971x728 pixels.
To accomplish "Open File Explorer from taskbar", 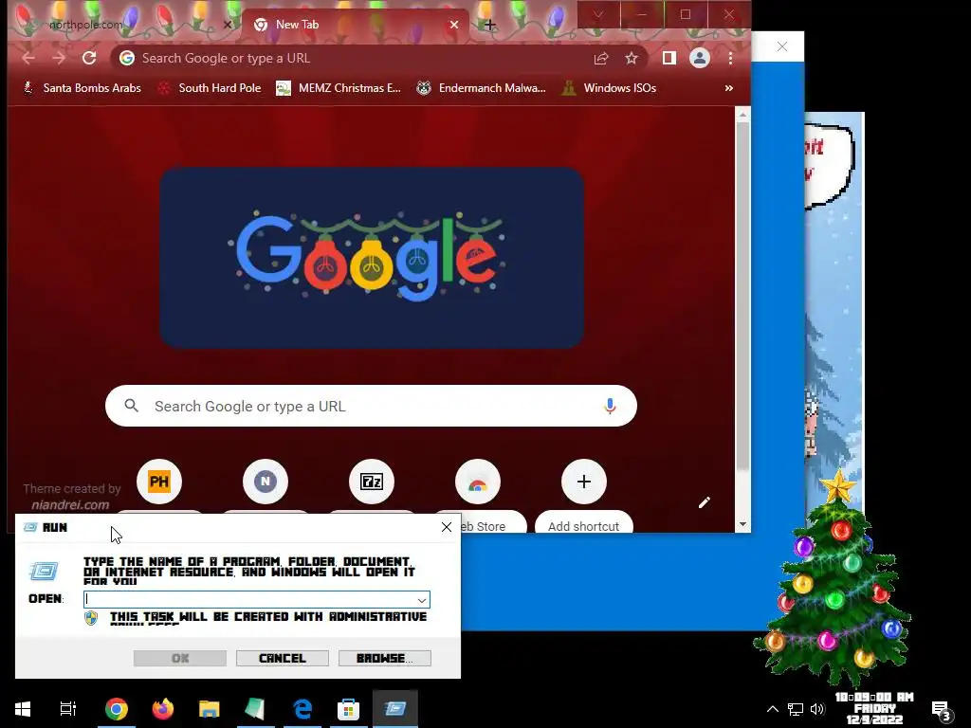I will click(x=210, y=709).
